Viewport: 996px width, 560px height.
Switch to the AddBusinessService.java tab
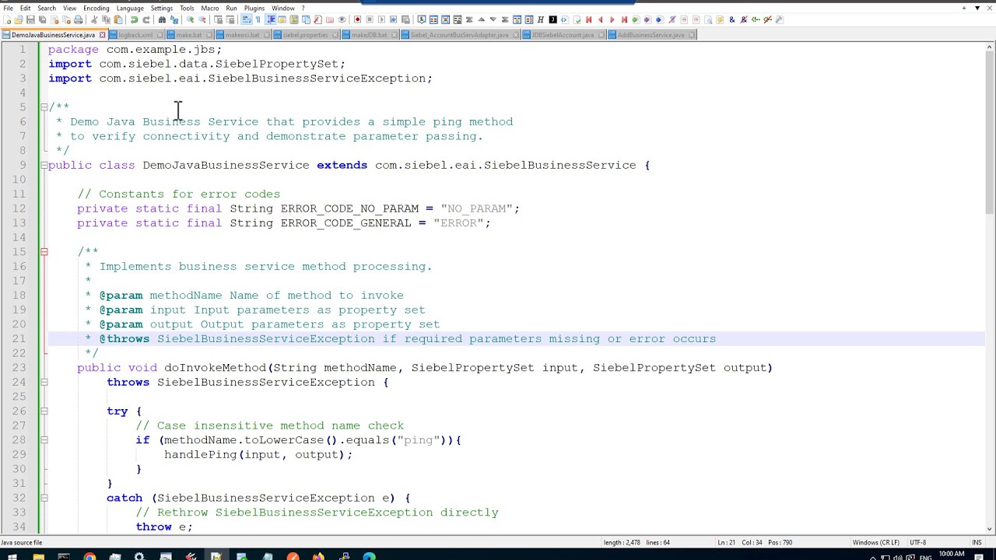click(x=651, y=35)
